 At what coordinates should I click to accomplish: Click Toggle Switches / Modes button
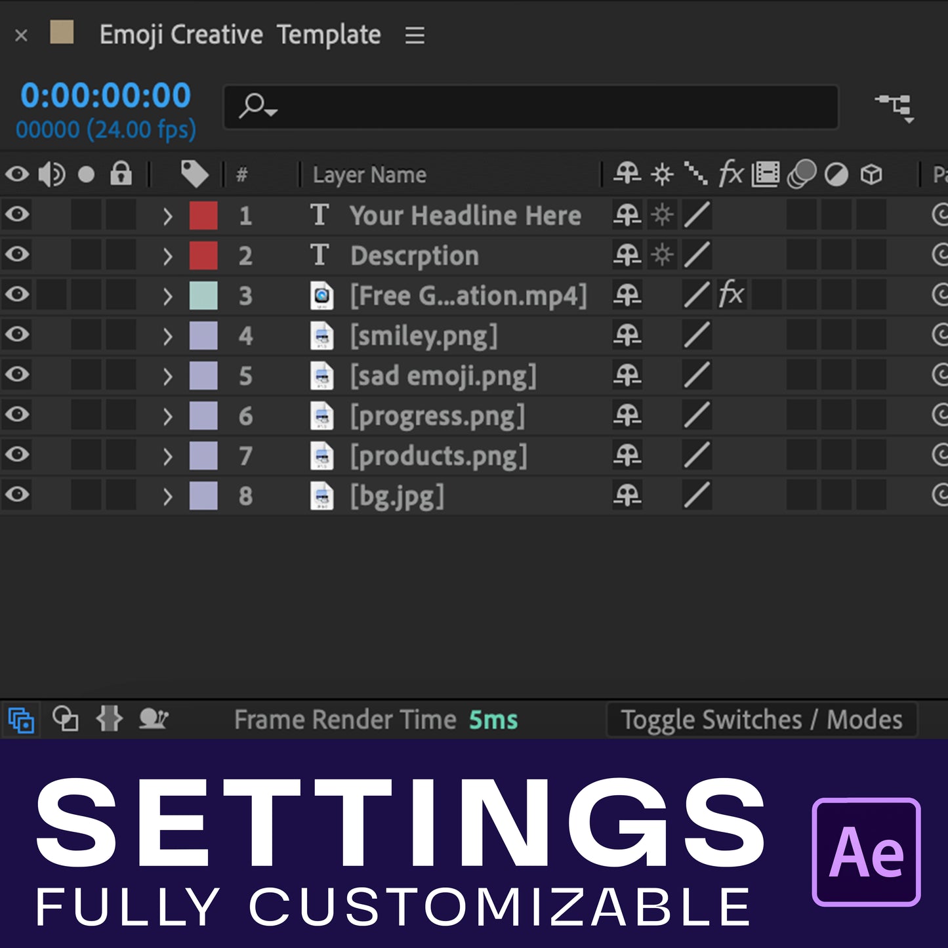[762, 720]
